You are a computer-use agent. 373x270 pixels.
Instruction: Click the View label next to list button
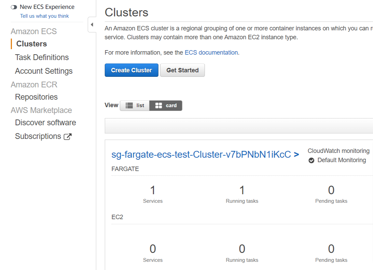111,105
